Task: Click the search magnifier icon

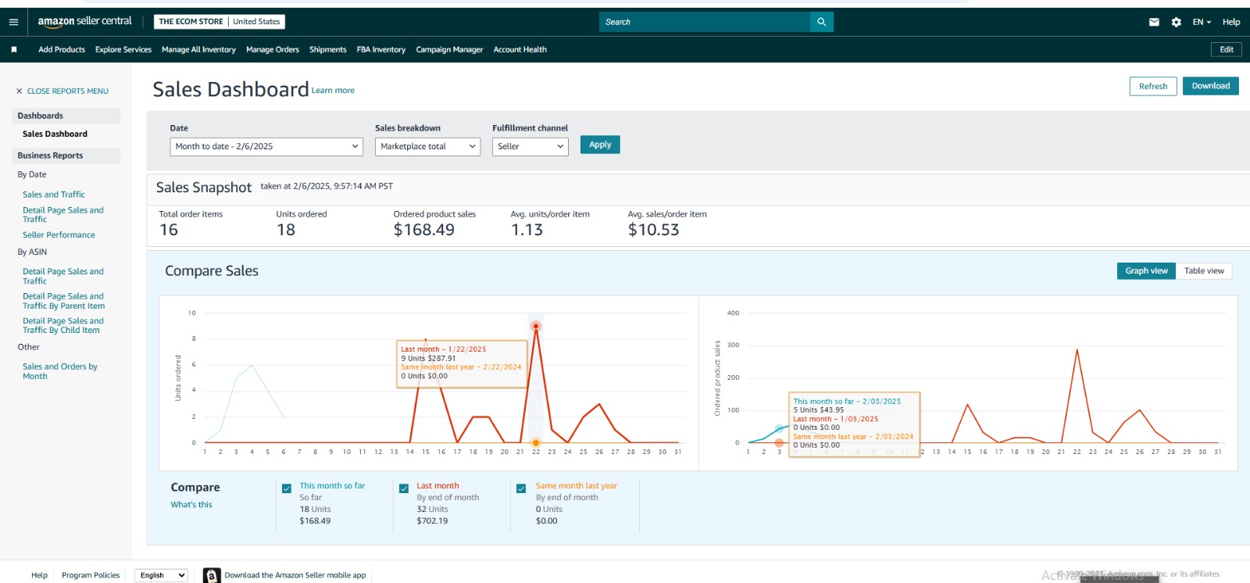Action: pyautogui.click(x=821, y=22)
